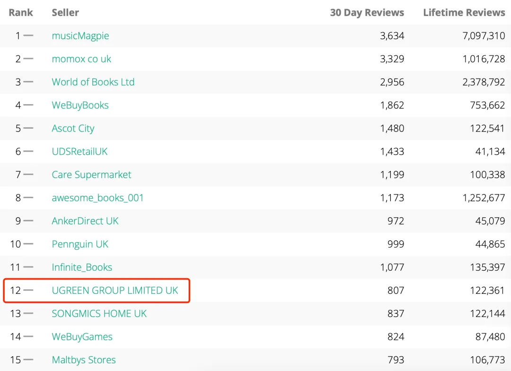511x371 pixels.
Task: Sort by the Lifetime Reviews column header
Action: tap(464, 13)
